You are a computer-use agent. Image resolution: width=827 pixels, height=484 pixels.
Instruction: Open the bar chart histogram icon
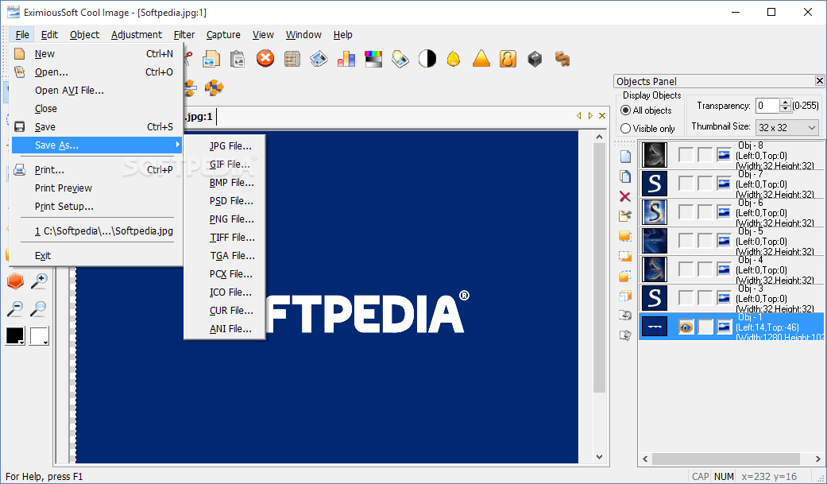346,59
